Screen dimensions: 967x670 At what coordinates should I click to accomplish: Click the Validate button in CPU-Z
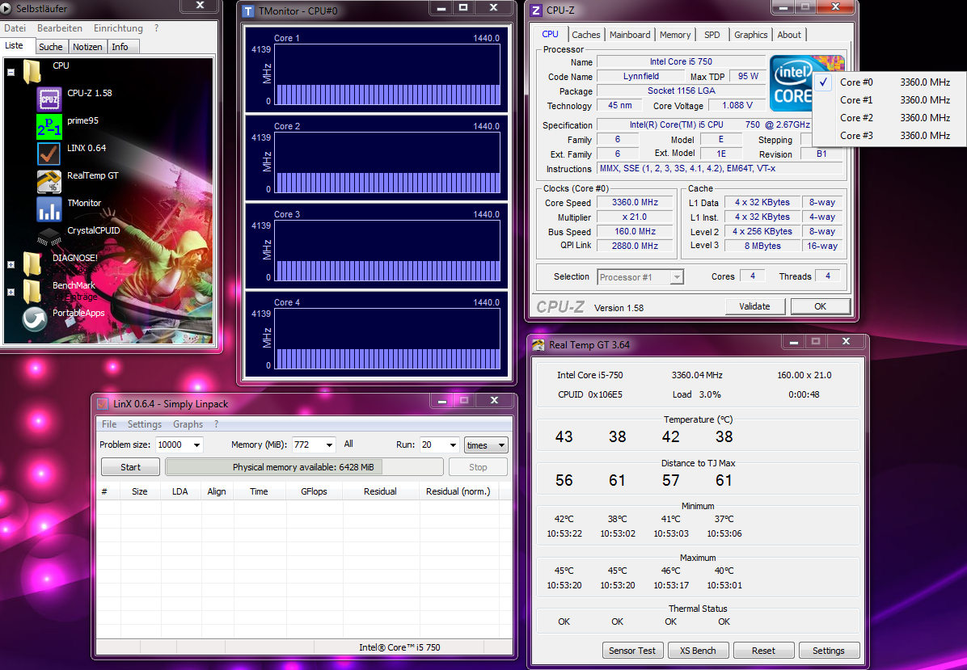(755, 306)
